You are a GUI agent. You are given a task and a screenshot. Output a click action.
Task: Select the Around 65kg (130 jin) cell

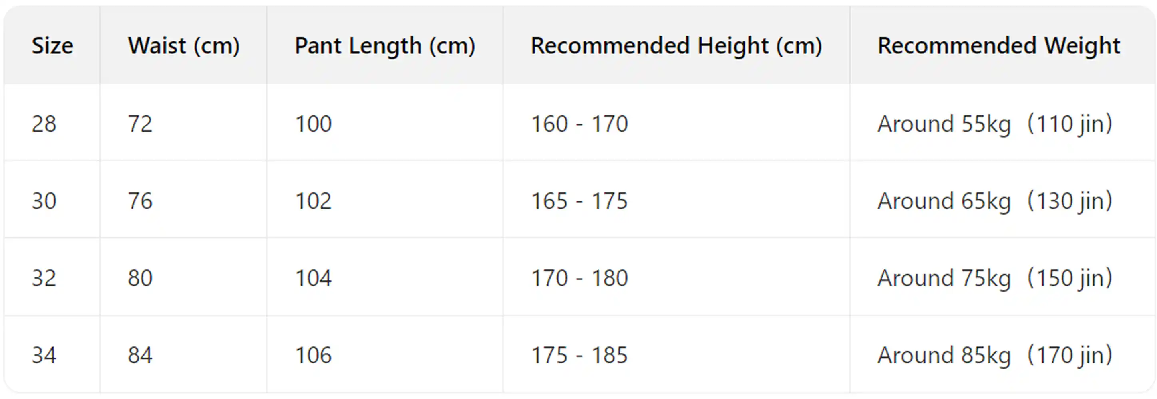click(995, 201)
